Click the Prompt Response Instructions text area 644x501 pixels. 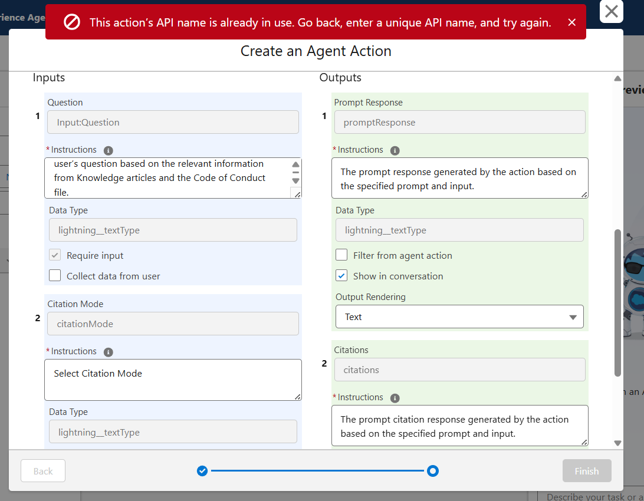[x=459, y=178]
